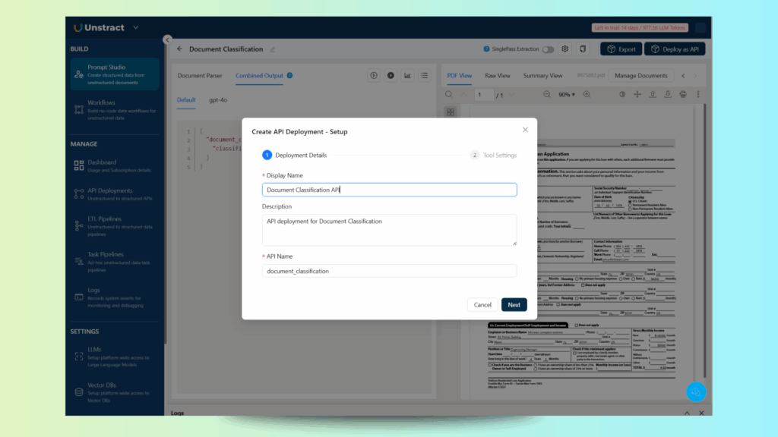The height and width of the screenshot is (437, 778).
Task: Open the PDF toolbar three-dot menu
Action: pos(699,95)
